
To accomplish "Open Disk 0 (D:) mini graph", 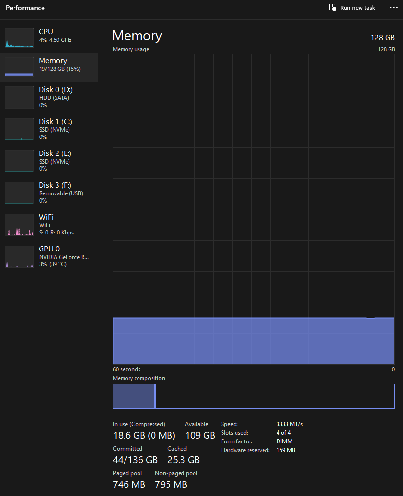I will coord(19,97).
